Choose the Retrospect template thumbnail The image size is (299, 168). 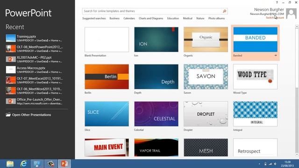[x=256, y=147]
